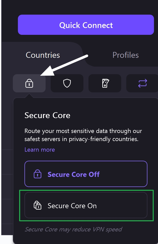Follow the Learn more link
The image size is (158, 244).
click(x=40, y=150)
